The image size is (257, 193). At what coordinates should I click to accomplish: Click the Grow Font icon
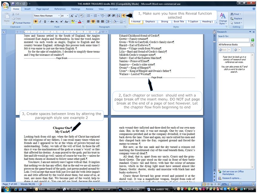[72, 16]
